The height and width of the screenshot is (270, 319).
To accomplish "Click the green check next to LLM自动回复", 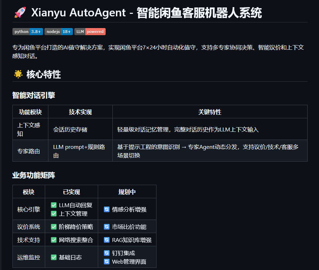I will coord(54,205).
